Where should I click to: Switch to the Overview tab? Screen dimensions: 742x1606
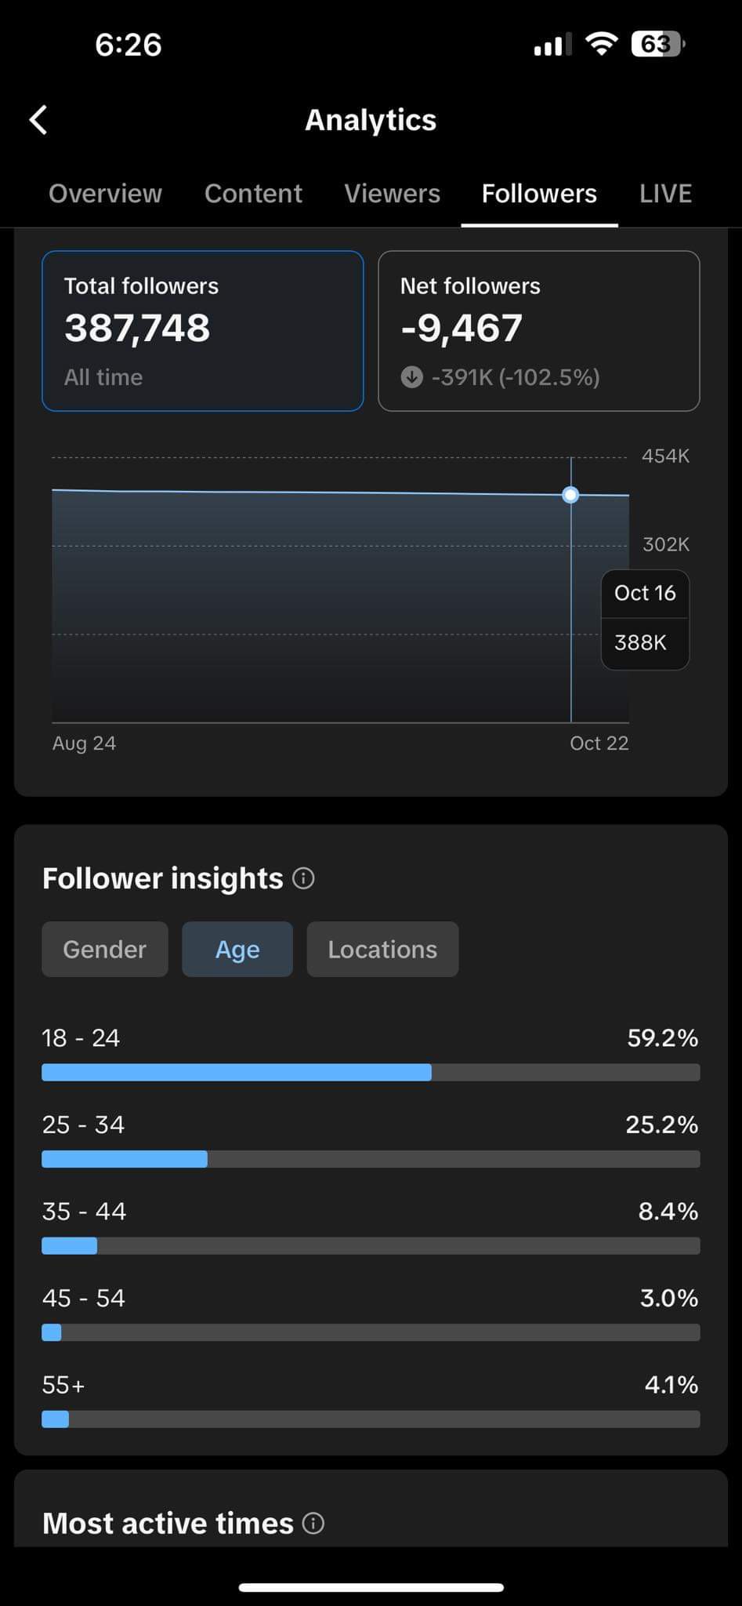(x=105, y=194)
